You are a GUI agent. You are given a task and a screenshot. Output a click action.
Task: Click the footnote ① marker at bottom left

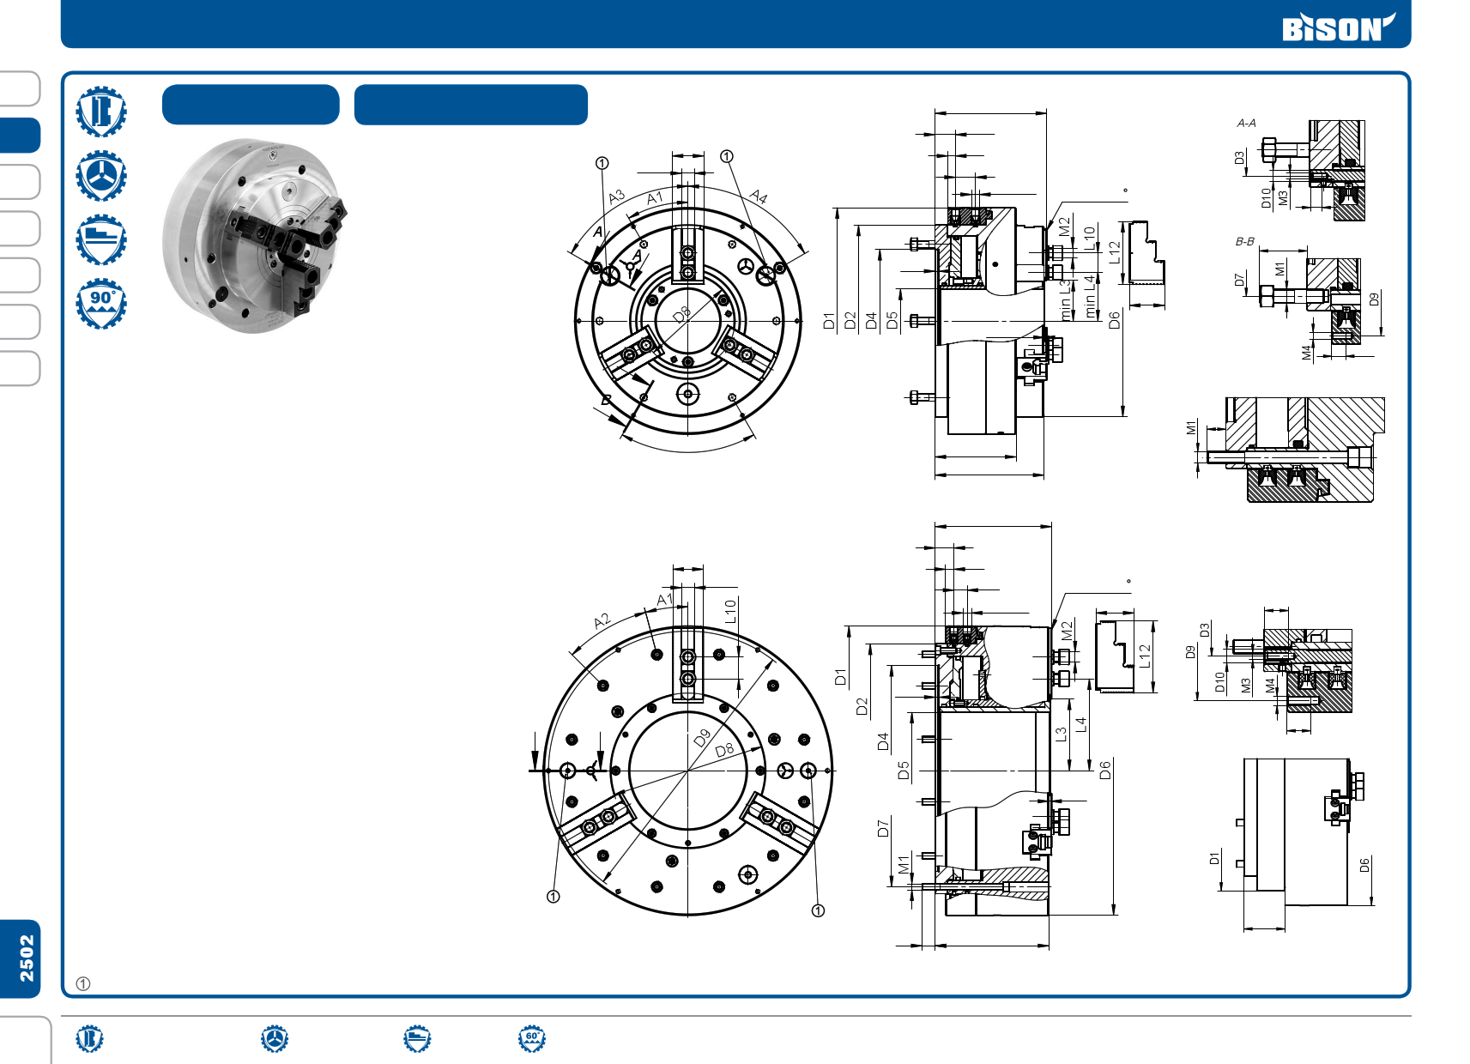click(x=83, y=983)
